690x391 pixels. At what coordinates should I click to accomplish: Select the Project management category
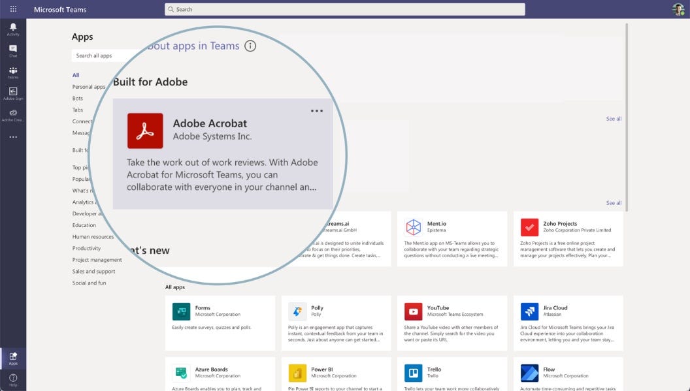pos(97,260)
